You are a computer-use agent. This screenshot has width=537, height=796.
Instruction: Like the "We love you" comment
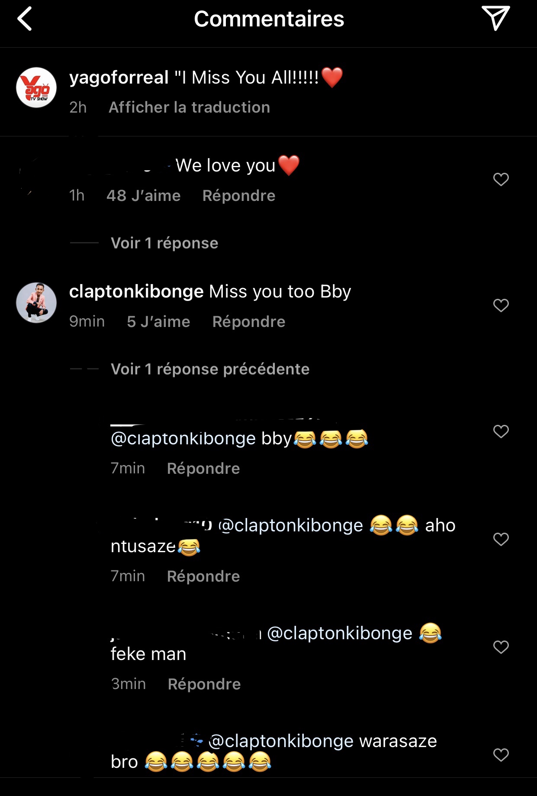[x=501, y=179]
